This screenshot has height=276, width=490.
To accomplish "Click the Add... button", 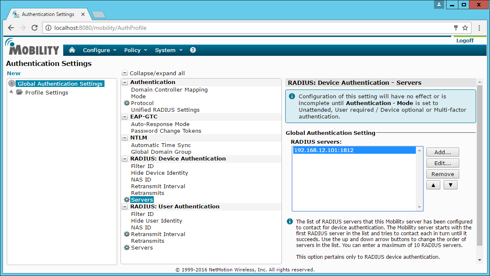I will point(442,152).
